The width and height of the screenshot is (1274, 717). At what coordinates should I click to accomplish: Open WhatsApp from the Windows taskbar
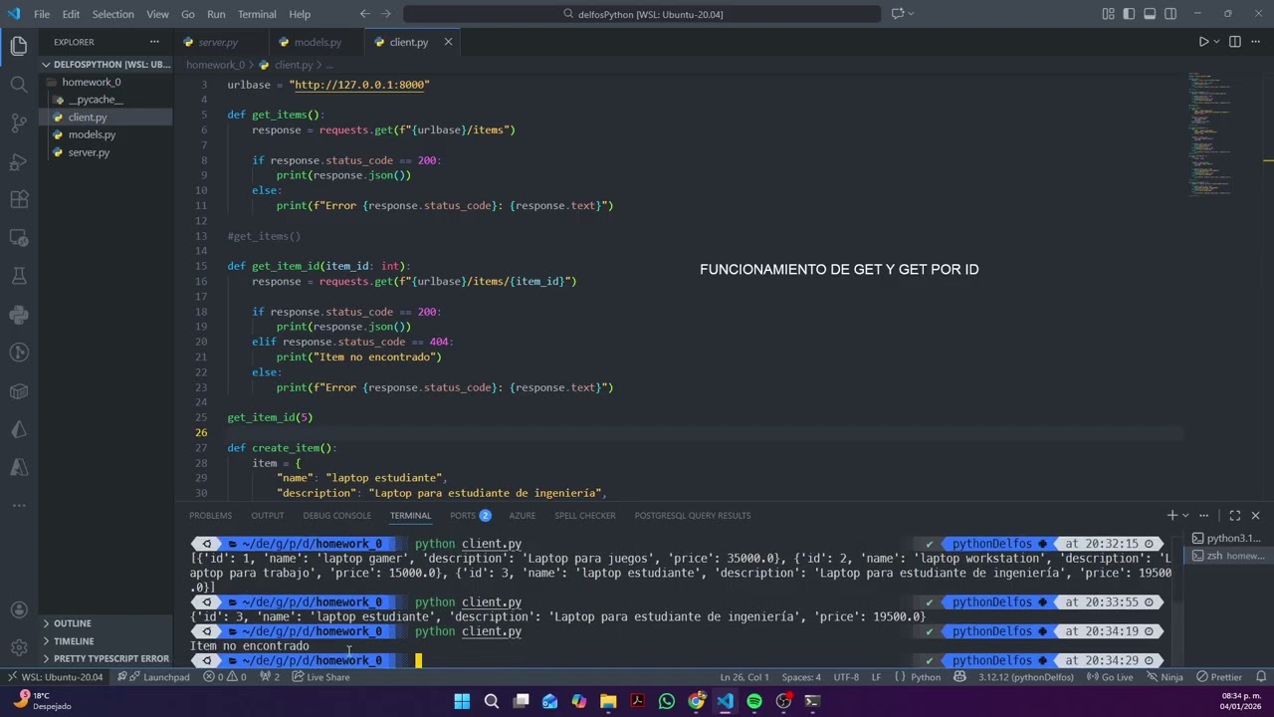tap(667, 701)
